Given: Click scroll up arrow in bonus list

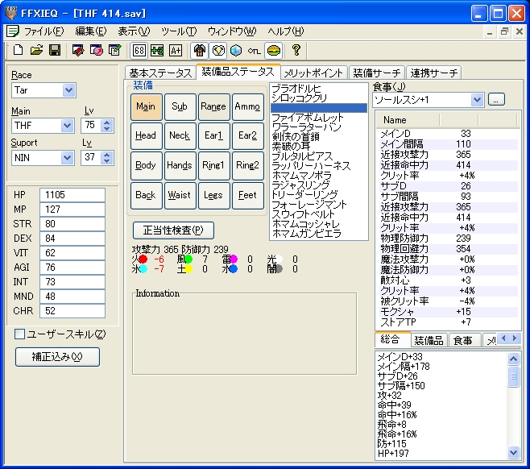Looking at the screenshot, I should tap(513, 359).
